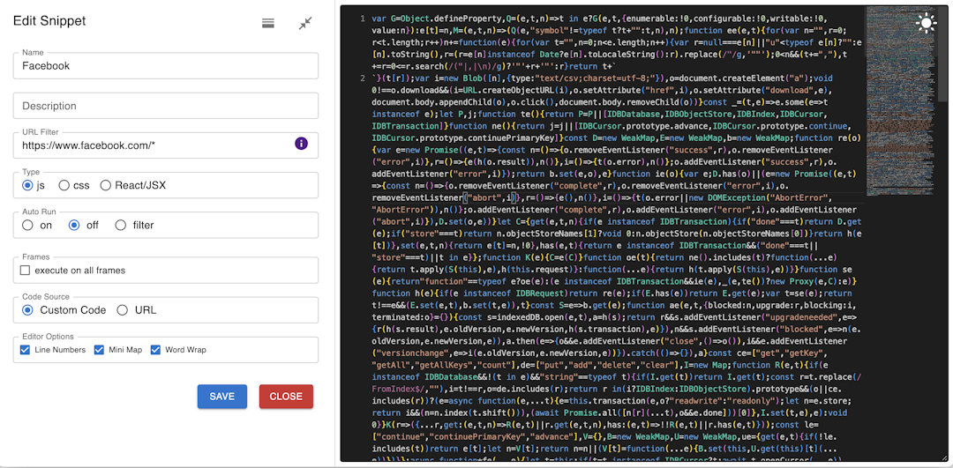
Task: Click the collapse panel arrows icon
Action: 305,23
